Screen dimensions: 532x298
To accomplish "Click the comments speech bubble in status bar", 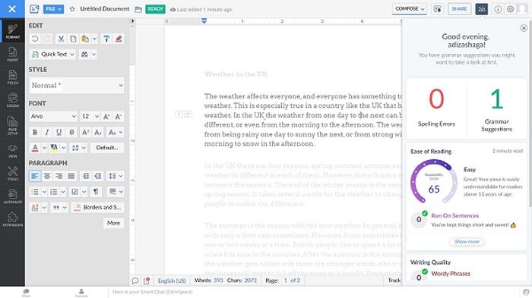I will (135, 281).
